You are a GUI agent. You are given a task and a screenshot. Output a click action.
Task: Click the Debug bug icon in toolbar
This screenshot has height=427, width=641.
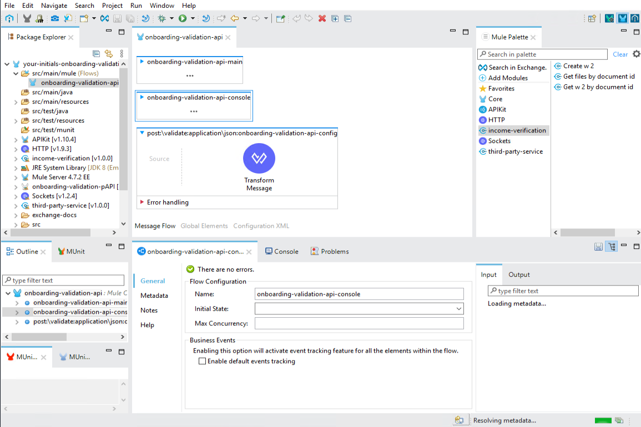tap(162, 18)
